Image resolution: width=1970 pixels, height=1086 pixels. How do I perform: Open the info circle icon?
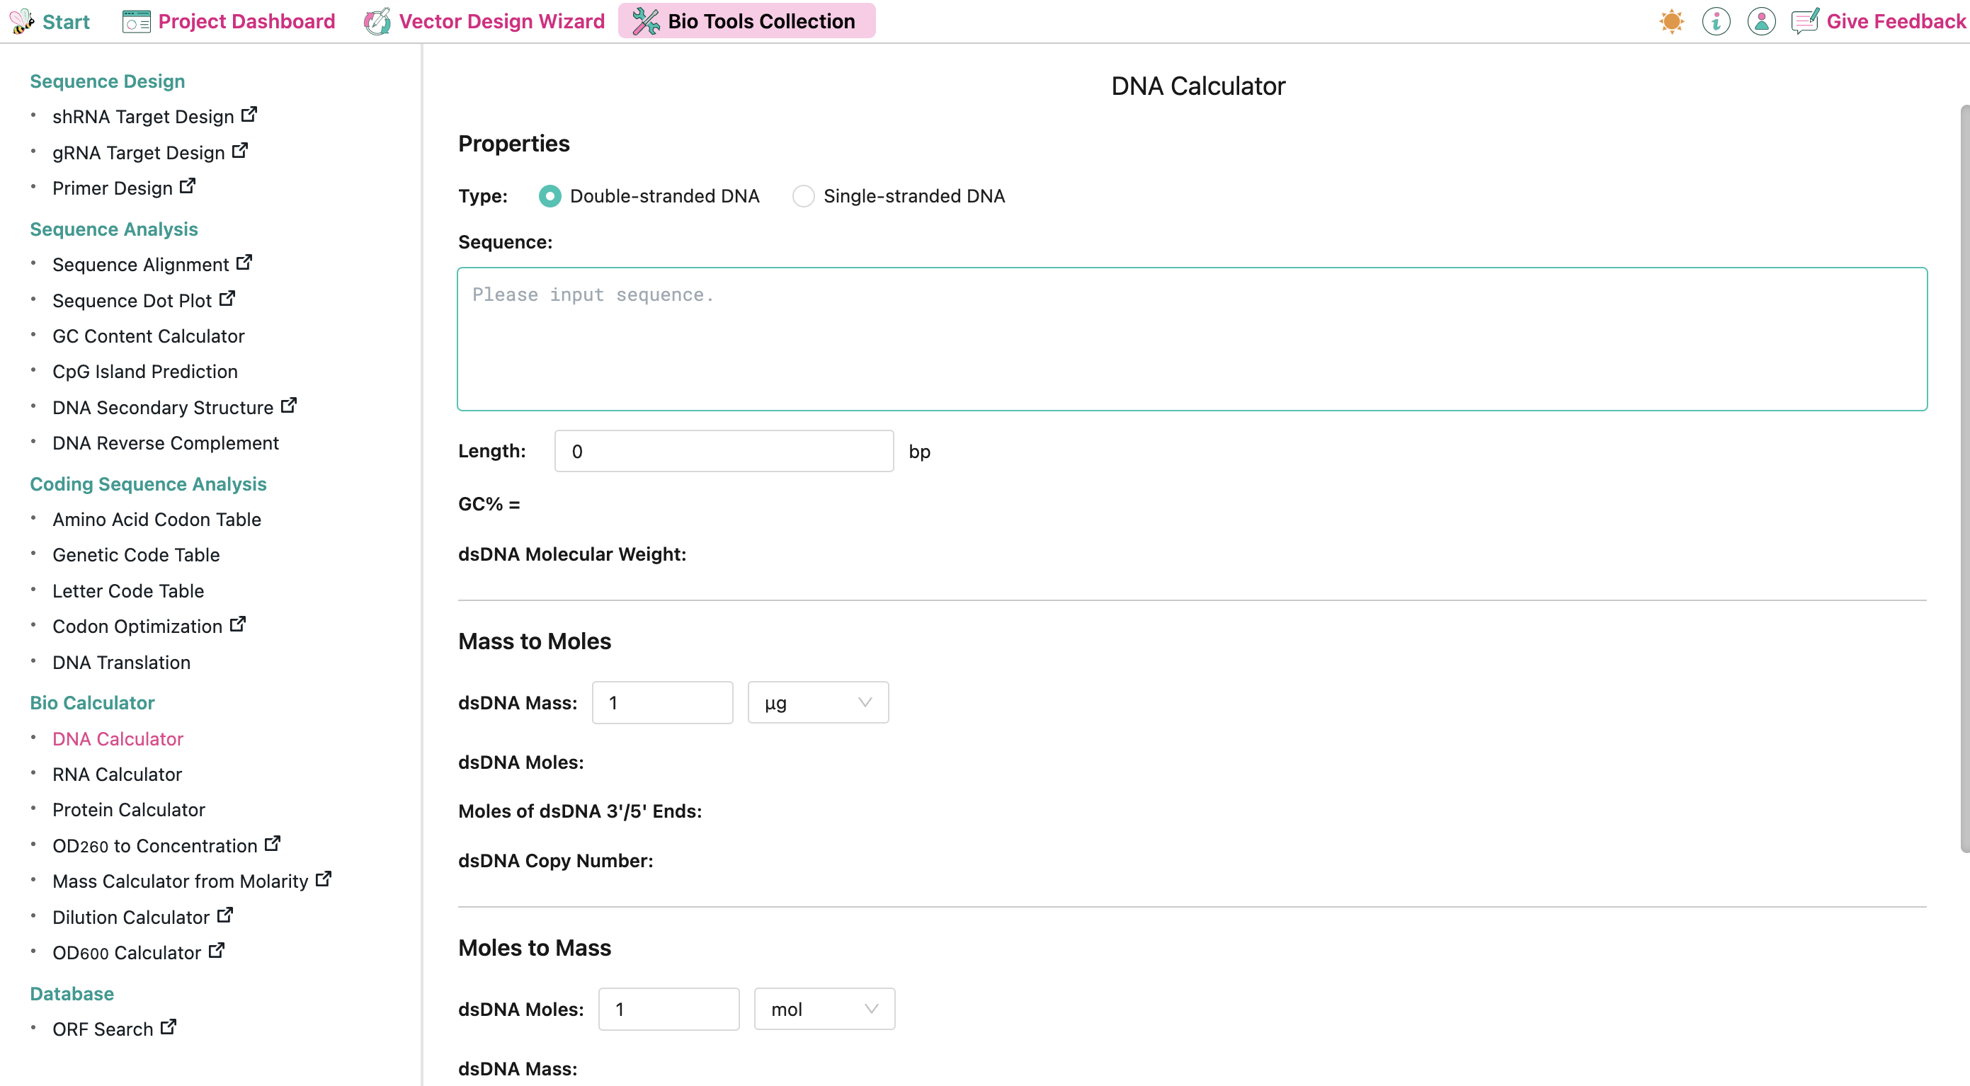(x=1715, y=21)
